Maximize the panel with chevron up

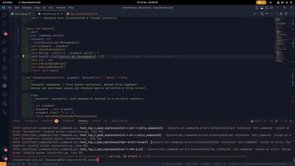(286, 121)
